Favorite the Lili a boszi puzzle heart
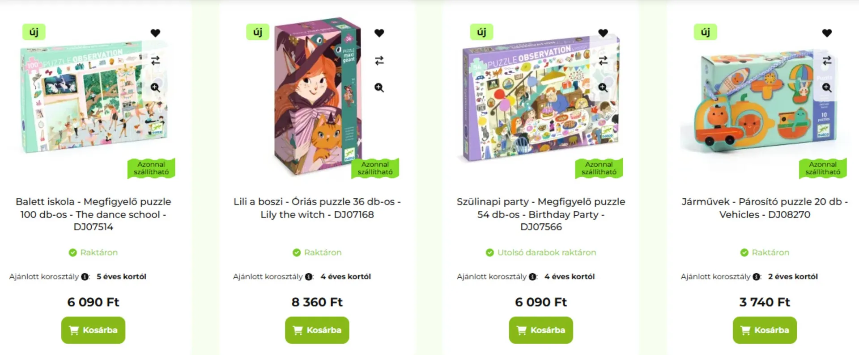 379,33
